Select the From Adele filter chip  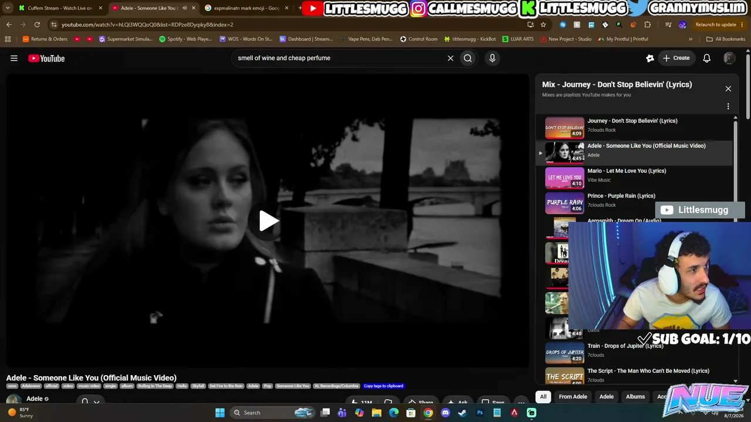pos(573,397)
